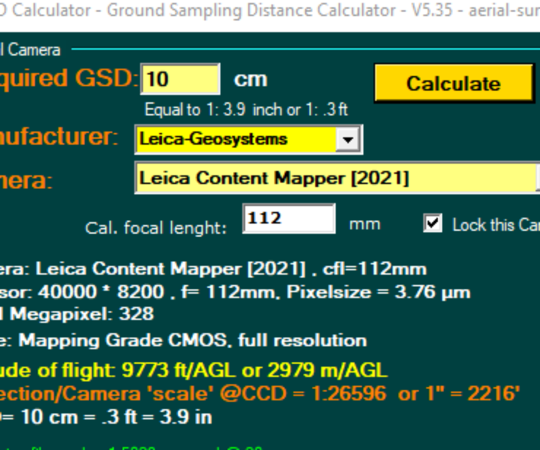Screen dimensions: 540x450
Task: Click the Megapixel: 328 result line
Action: coord(79,314)
